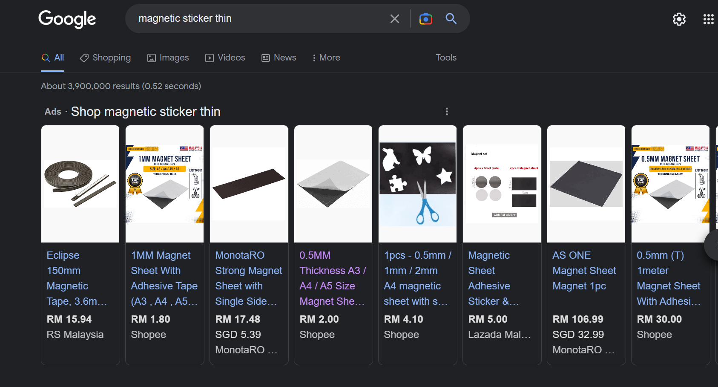Switch to the Shopping tab
This screenshot has height=387, width=718.
point(105,58)
